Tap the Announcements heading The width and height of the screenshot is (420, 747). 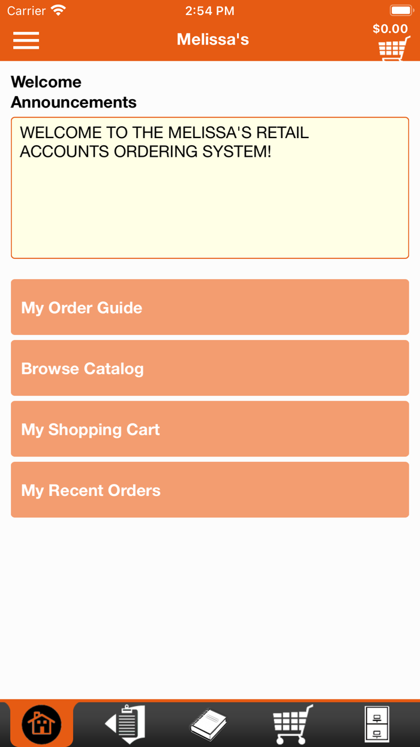(73, 102)
